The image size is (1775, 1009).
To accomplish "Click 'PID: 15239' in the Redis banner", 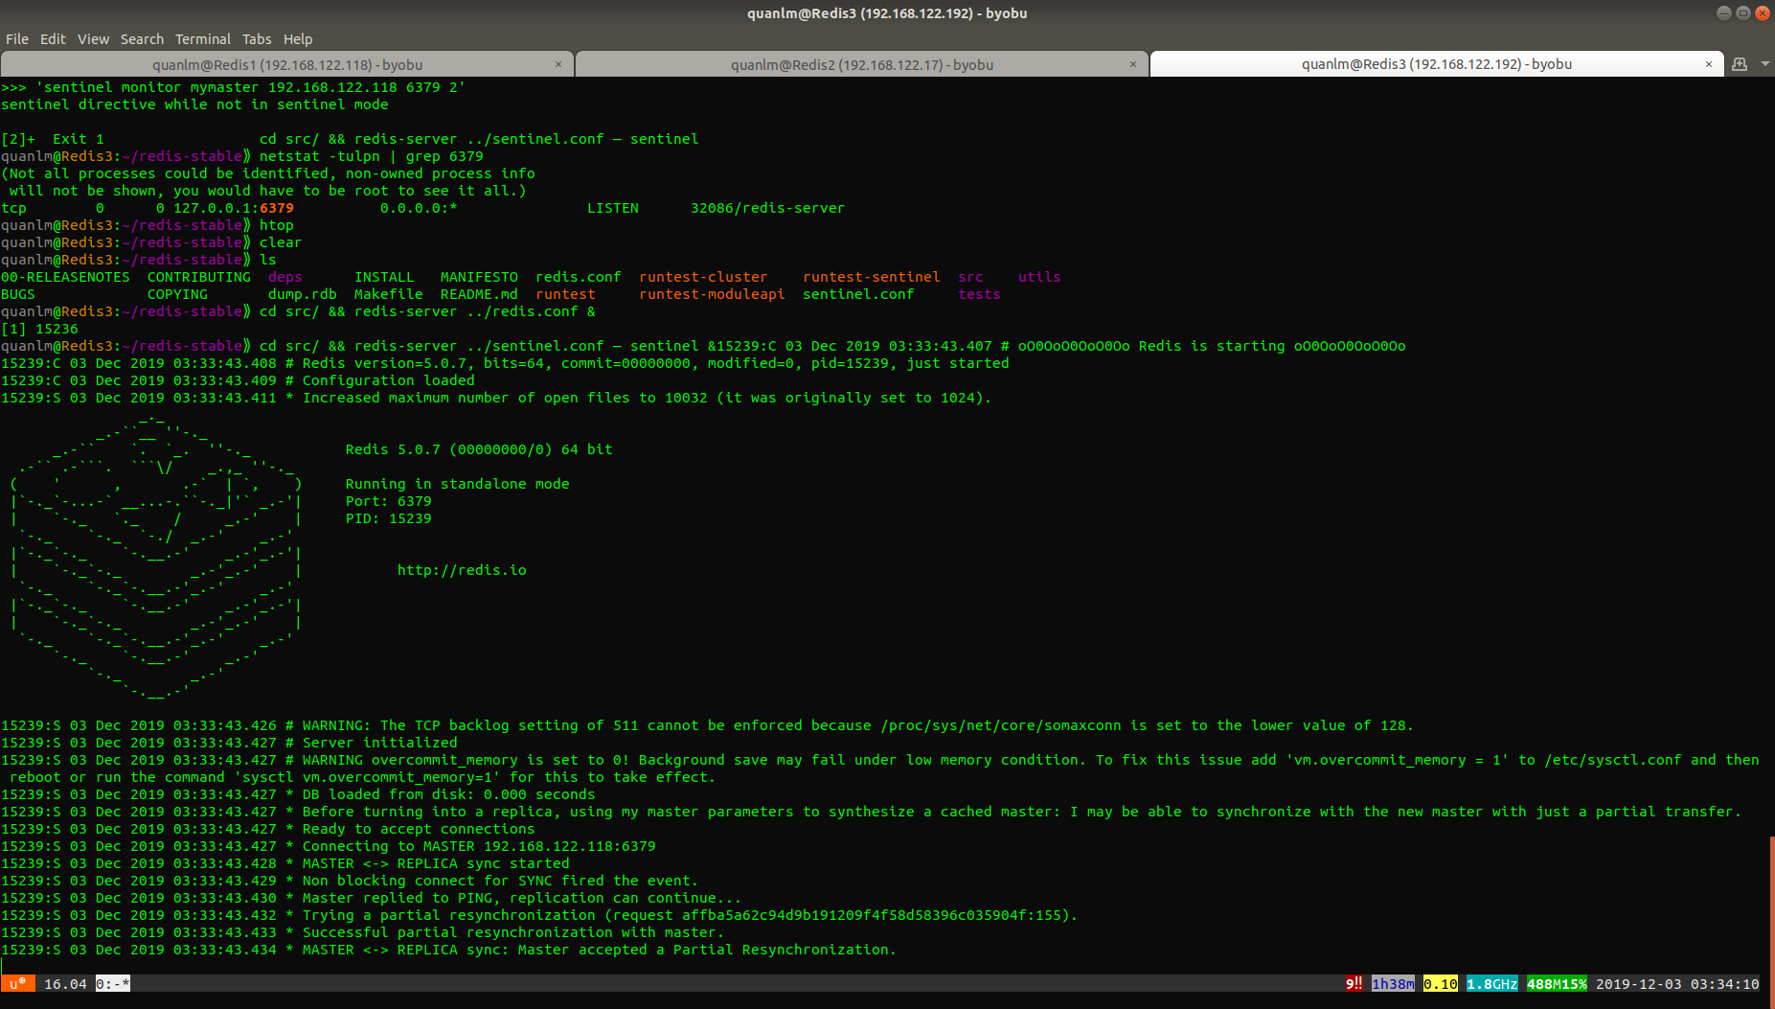I will (x=389, y=518).
